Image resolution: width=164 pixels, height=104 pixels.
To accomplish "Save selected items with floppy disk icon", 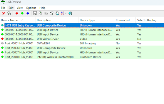I will point(35,13).
